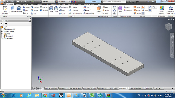175x98 pixels.
Task: Switch to the Laterales.ipt document tab
Action: (103, 88)
